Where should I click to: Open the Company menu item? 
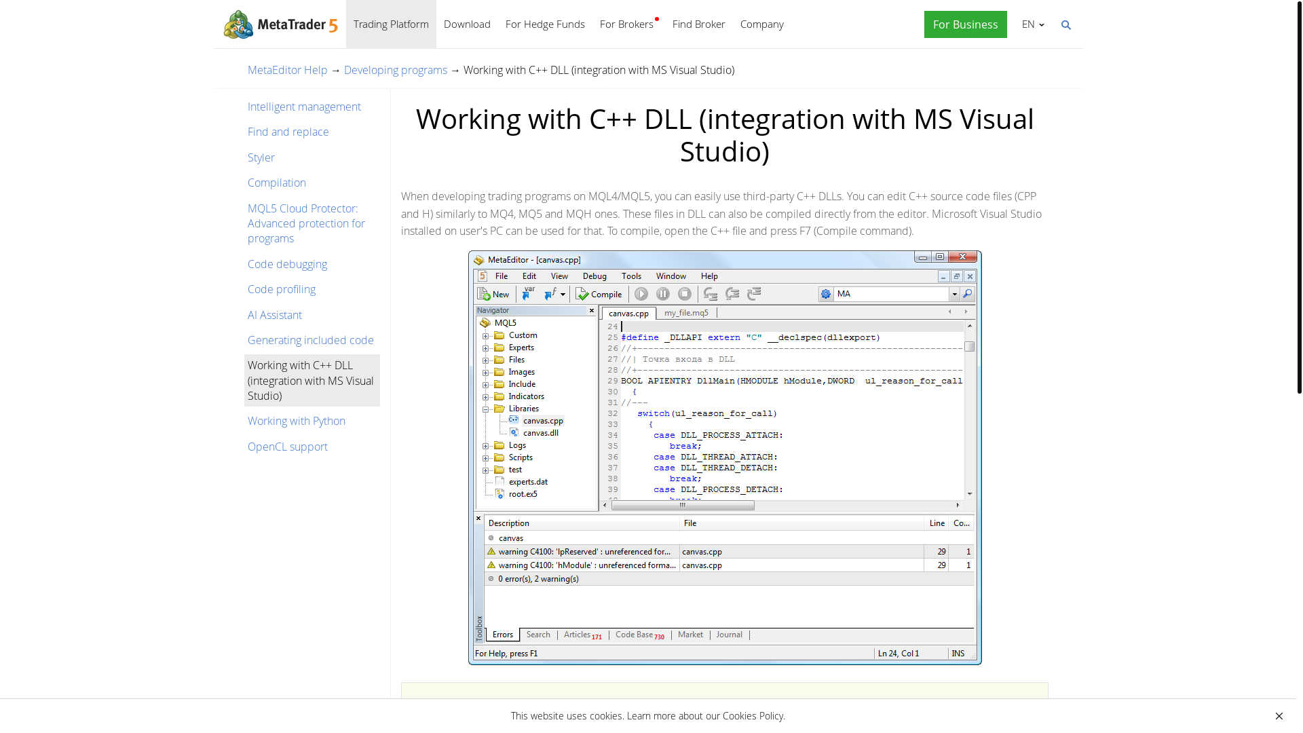click(761, 24)
